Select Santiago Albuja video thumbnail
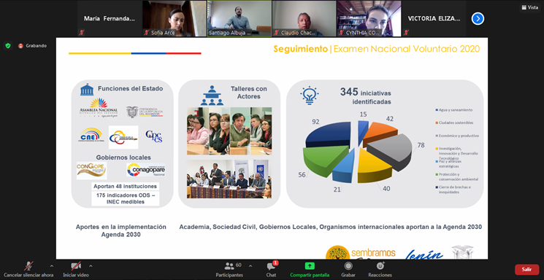544x280 pixels. coord(240,18)
